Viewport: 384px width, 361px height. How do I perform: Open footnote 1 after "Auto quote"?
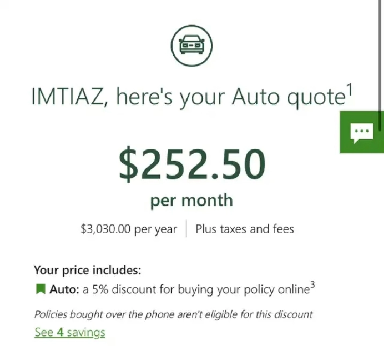pyautogui.click(x=349, y=91)
